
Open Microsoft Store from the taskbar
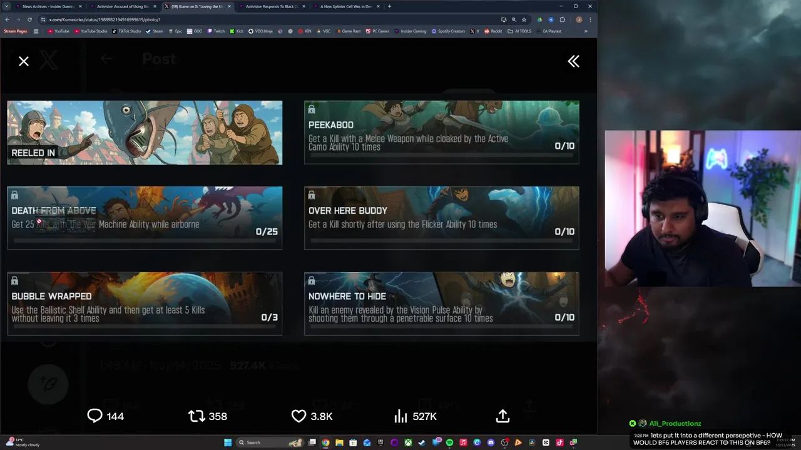[x=353, y=442]
